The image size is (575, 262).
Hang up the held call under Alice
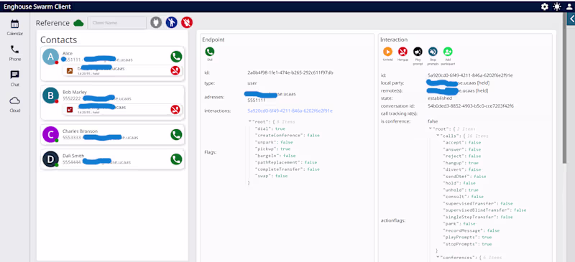coord(175,70)
